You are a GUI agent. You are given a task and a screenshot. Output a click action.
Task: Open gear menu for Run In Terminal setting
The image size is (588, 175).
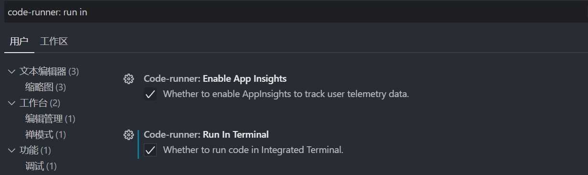click(128, 135)
